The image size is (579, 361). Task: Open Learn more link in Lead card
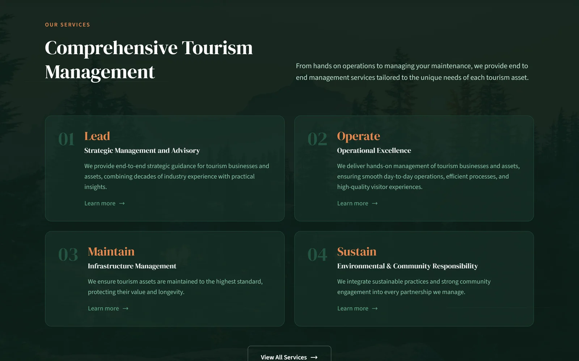click(105, 204)
